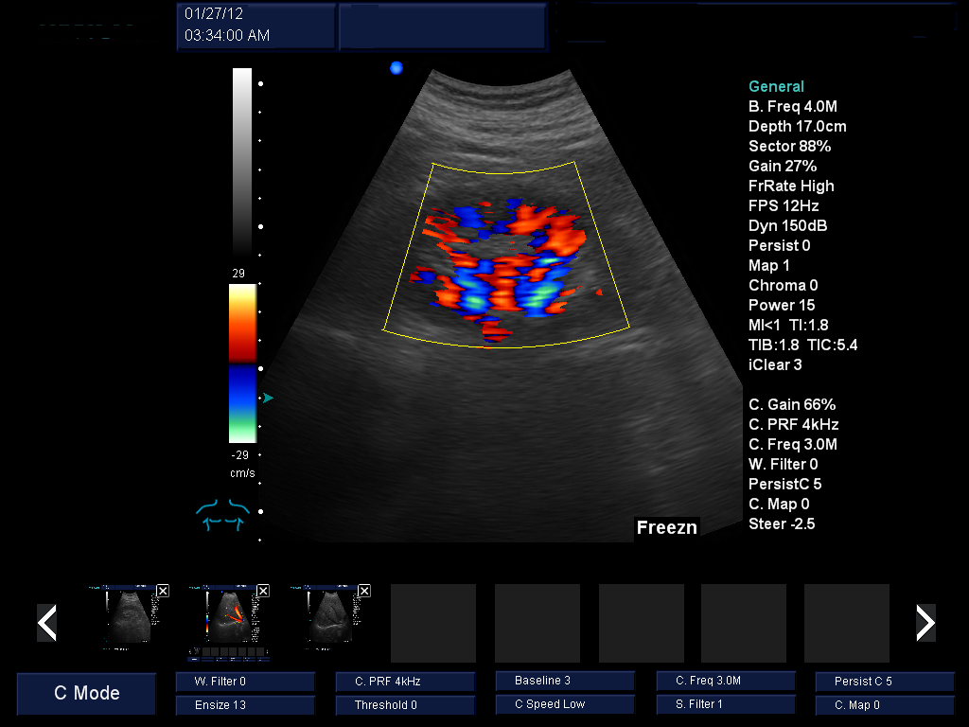Close the third thumbnail with its X icon
969x727 pixels.
coord(364,591)
